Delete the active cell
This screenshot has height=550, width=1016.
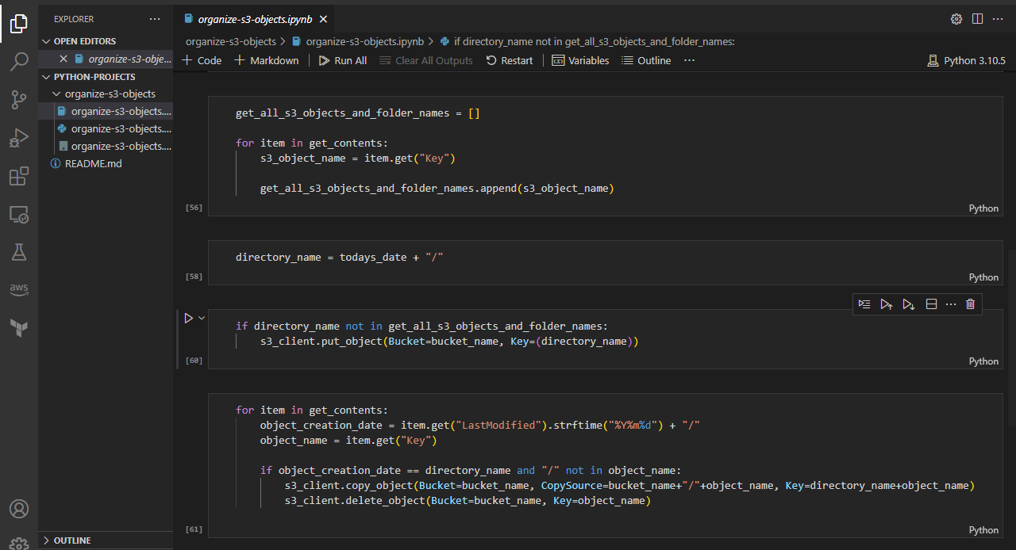970,304
